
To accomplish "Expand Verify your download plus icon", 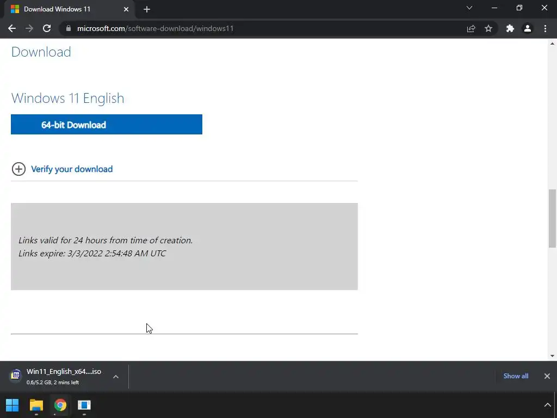I will (x=18, y=169).
